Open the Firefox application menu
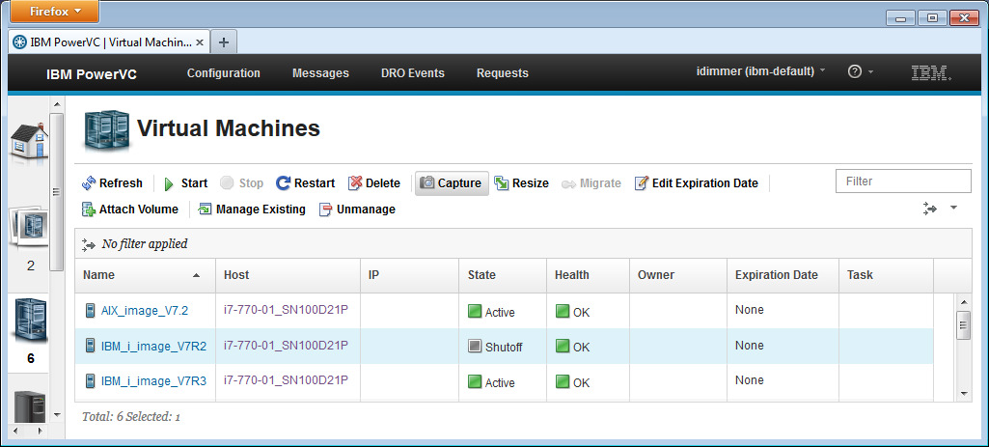This screenshot has height=447, width=989. click(x=54, y=12)
